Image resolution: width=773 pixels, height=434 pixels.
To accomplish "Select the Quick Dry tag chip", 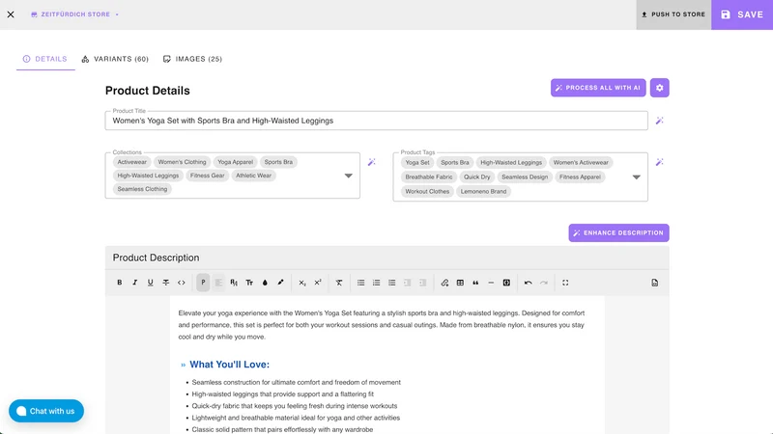I will tap(476, 176).
